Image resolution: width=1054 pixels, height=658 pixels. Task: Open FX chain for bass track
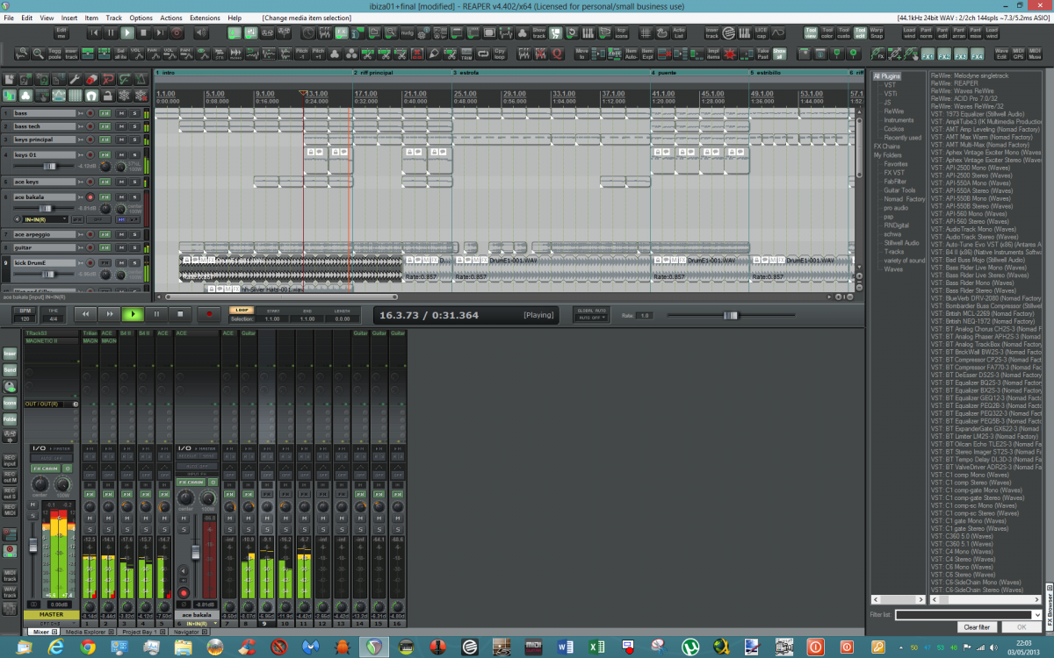tap(105, 113)
